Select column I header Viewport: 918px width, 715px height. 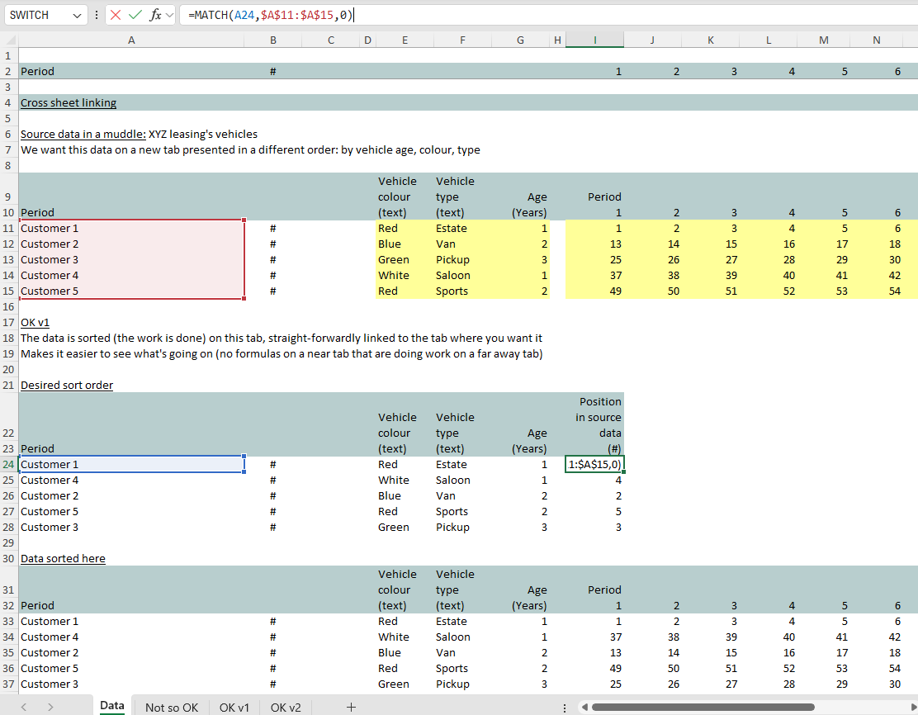tap(594, 40)
